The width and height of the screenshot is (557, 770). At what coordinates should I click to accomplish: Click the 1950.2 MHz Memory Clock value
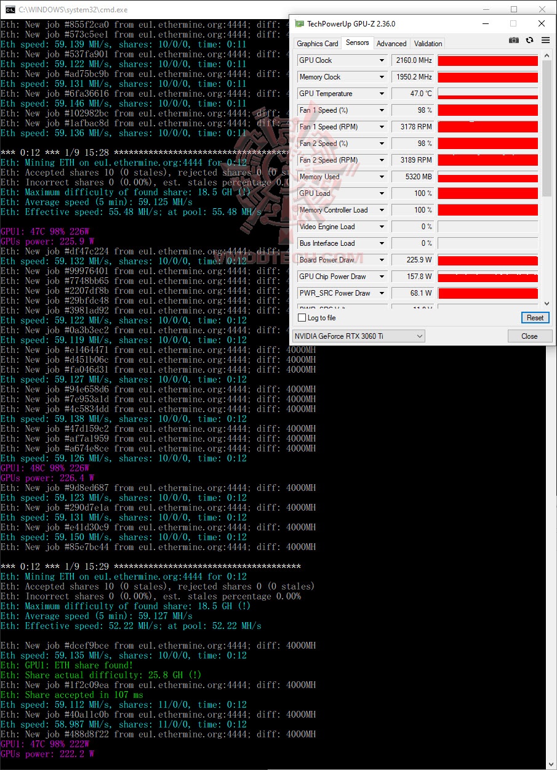click(x=412, y=77)
